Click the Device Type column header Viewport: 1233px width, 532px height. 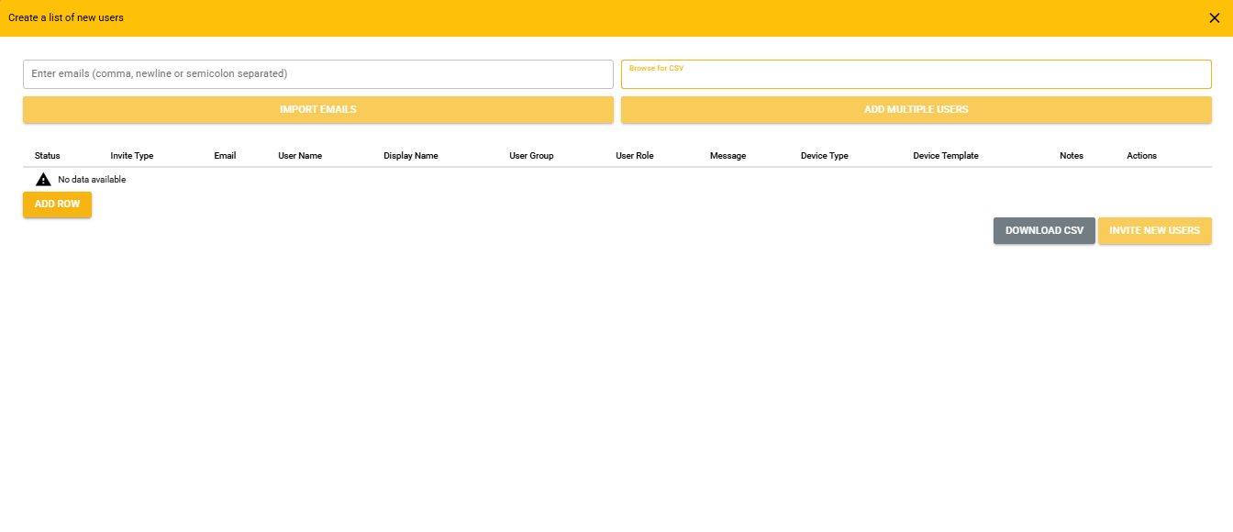(x=824, y=156)
